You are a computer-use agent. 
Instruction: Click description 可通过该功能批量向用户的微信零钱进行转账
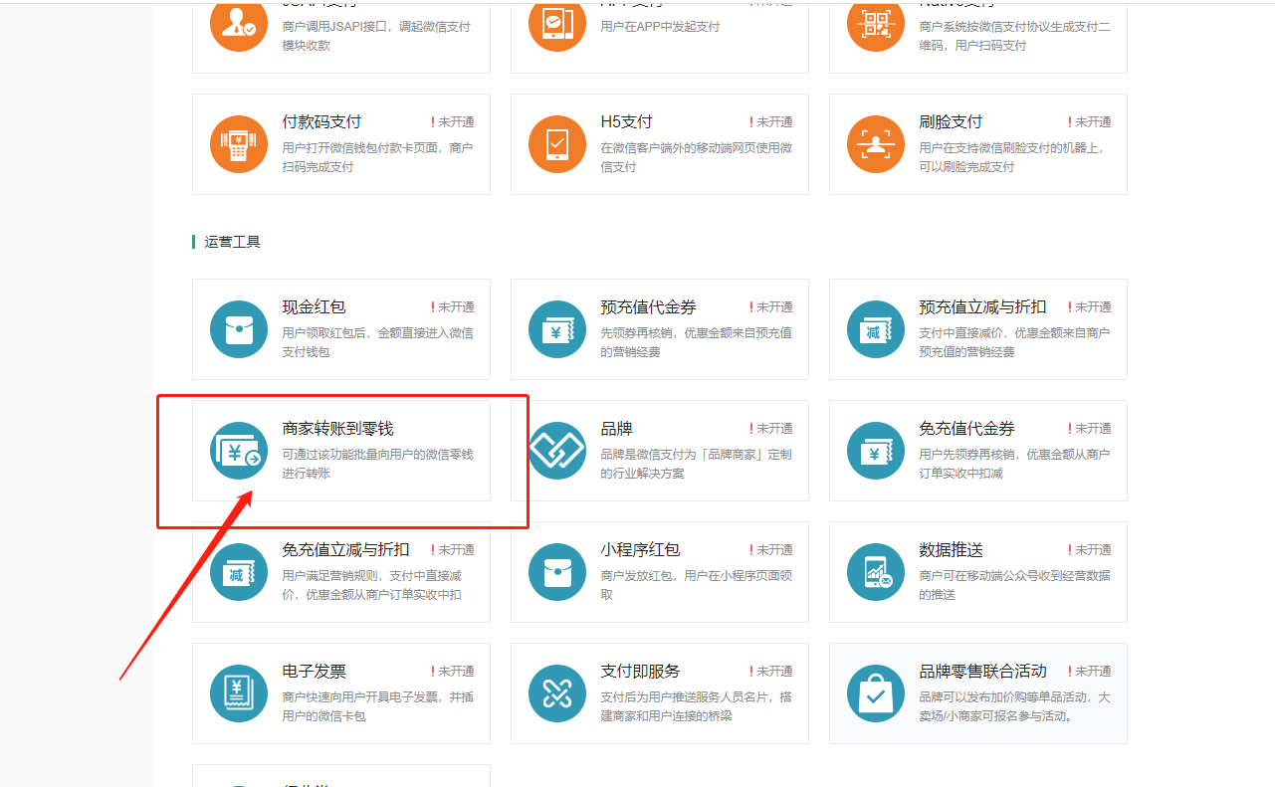[377, 464]
